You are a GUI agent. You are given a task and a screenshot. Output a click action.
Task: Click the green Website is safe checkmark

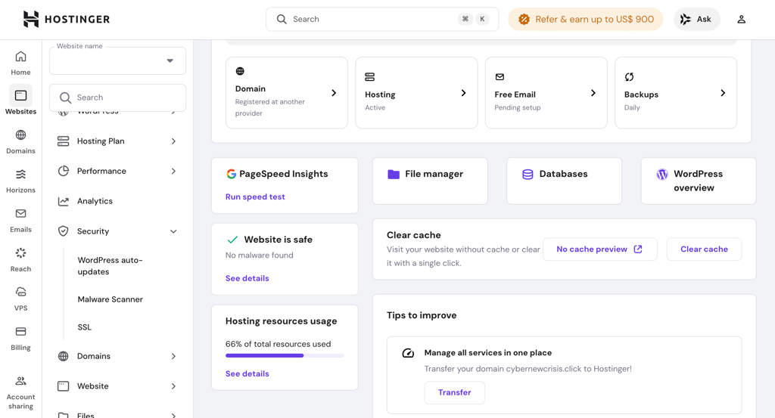click(x=232, y=240)
